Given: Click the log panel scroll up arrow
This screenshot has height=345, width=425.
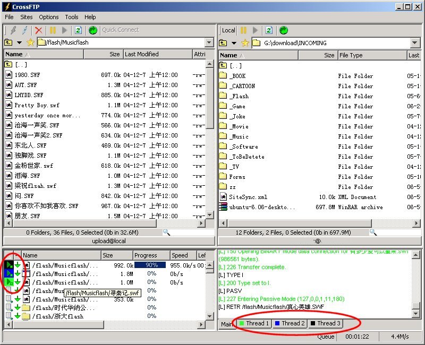Looking at the screenshot, I should click(x=415, y=255).
